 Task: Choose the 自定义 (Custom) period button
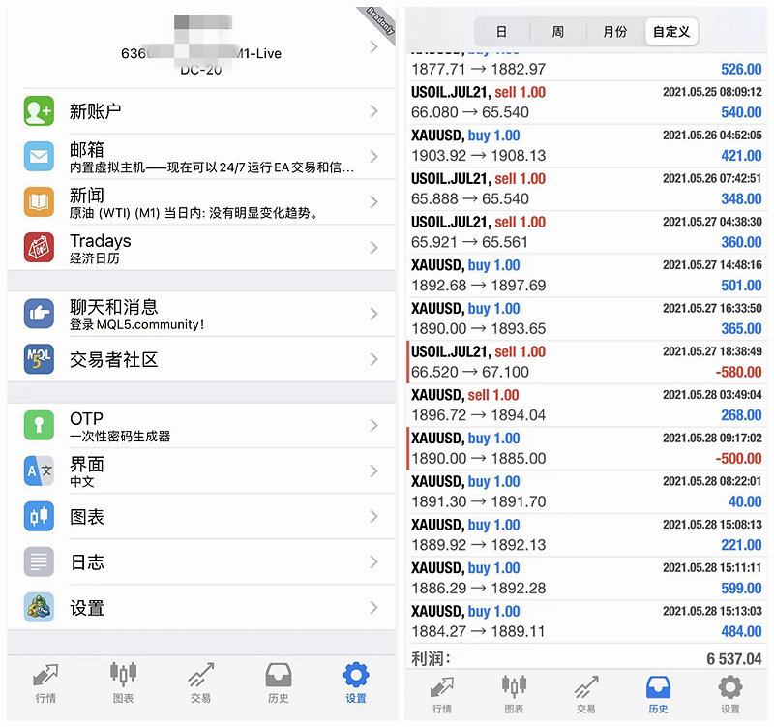671,32
